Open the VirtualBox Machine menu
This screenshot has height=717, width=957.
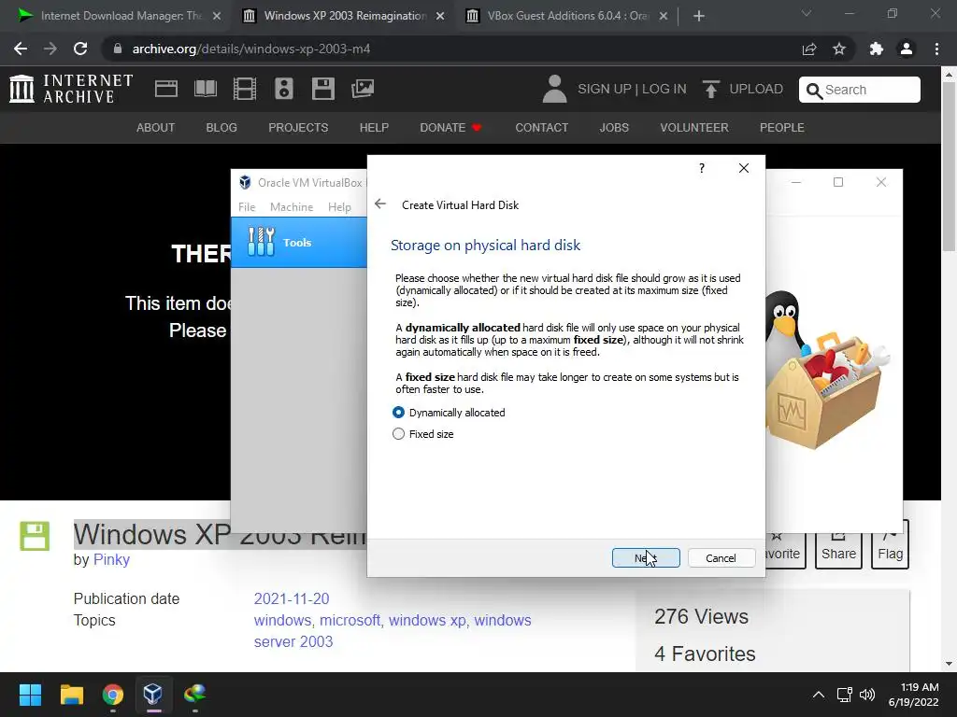tap(292, 207)
